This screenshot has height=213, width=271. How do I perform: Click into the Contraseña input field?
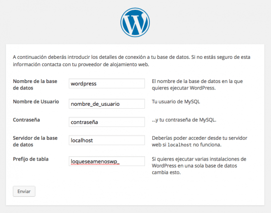point(106,122)
